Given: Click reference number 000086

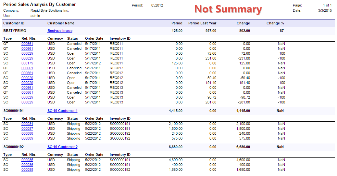Looking at the screenshot, I should pyautogui.click(x=27, y=165).
